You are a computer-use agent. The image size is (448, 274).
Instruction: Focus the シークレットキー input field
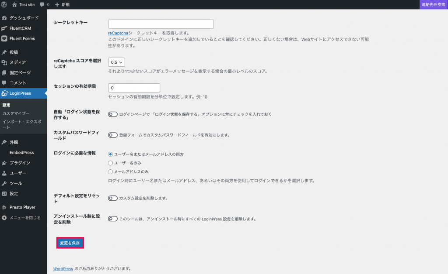161,24
